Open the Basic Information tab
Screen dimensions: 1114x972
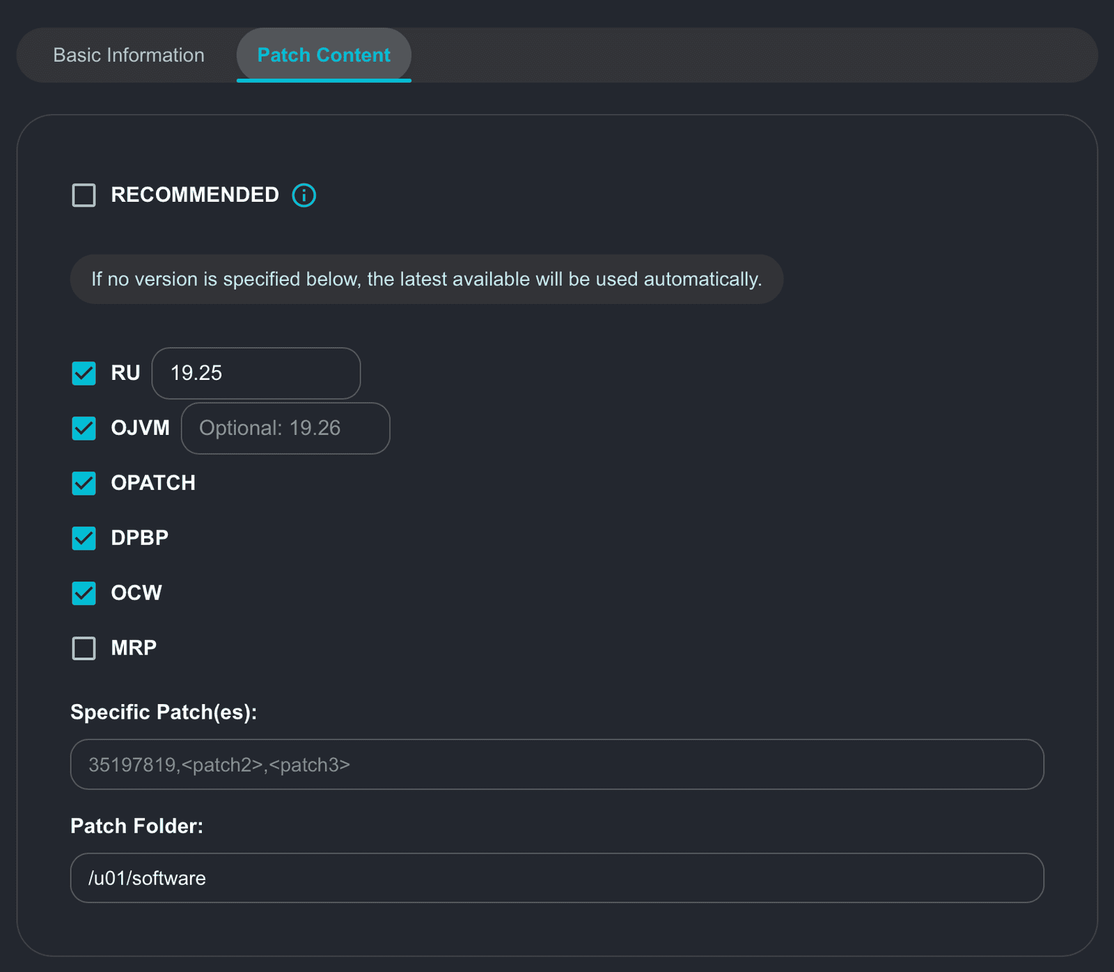point(129,55)
